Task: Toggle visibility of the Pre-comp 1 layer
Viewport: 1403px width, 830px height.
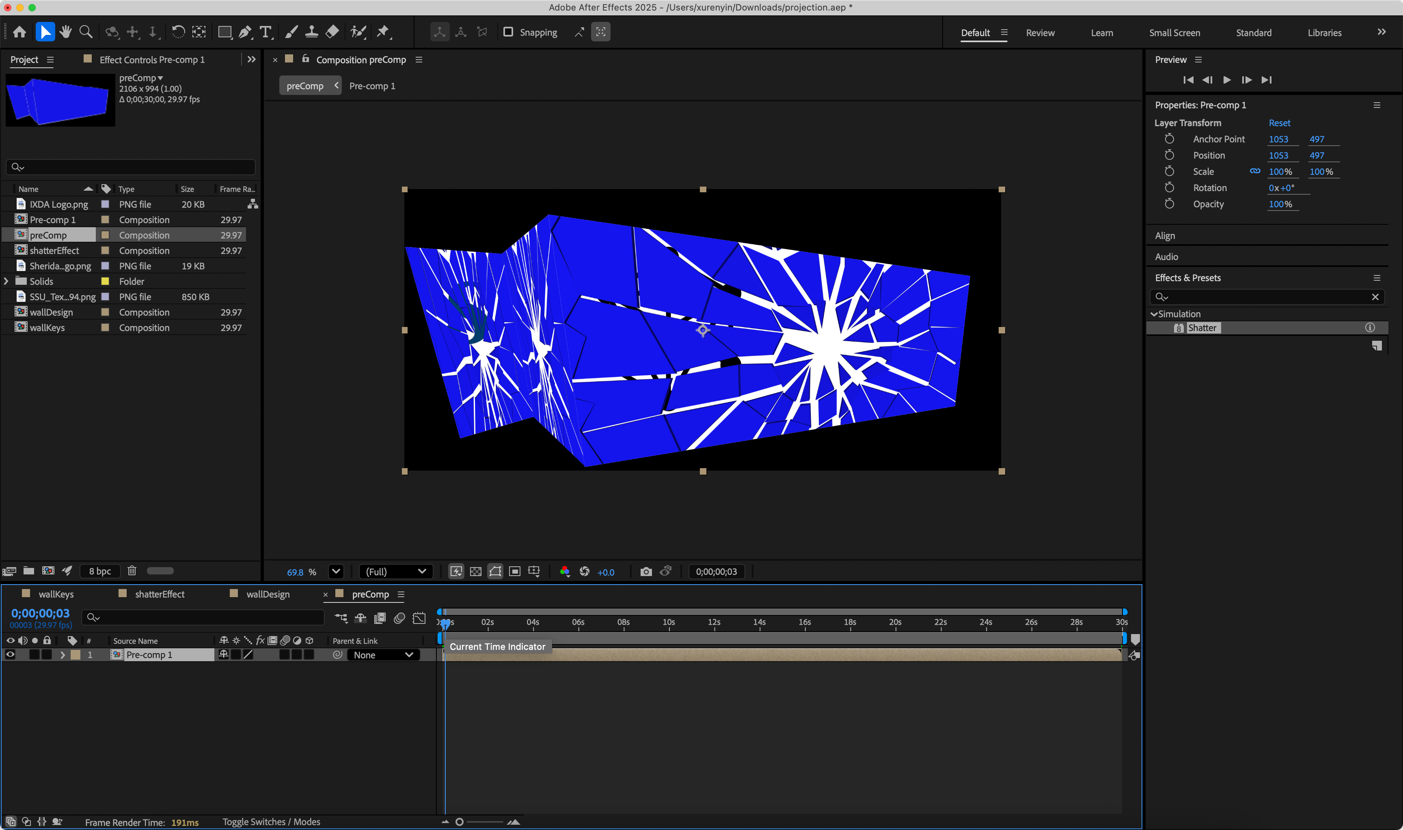Action: pos(10,654)
